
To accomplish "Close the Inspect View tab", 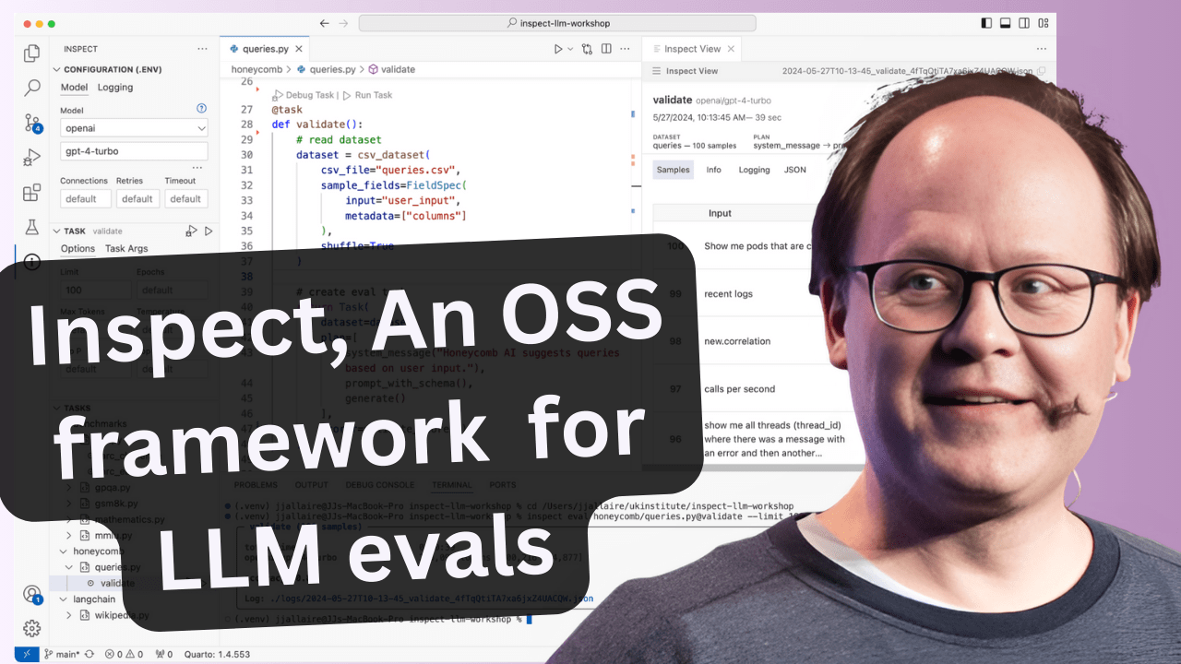I will click(731, 49).
